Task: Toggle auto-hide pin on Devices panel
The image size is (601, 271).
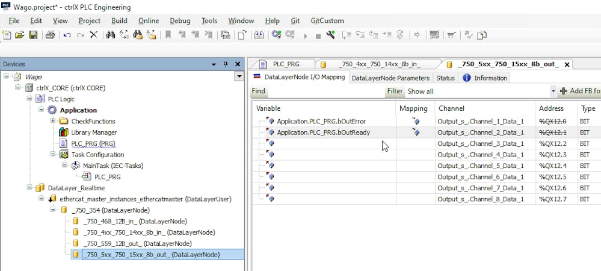Action: pos(226,64)
